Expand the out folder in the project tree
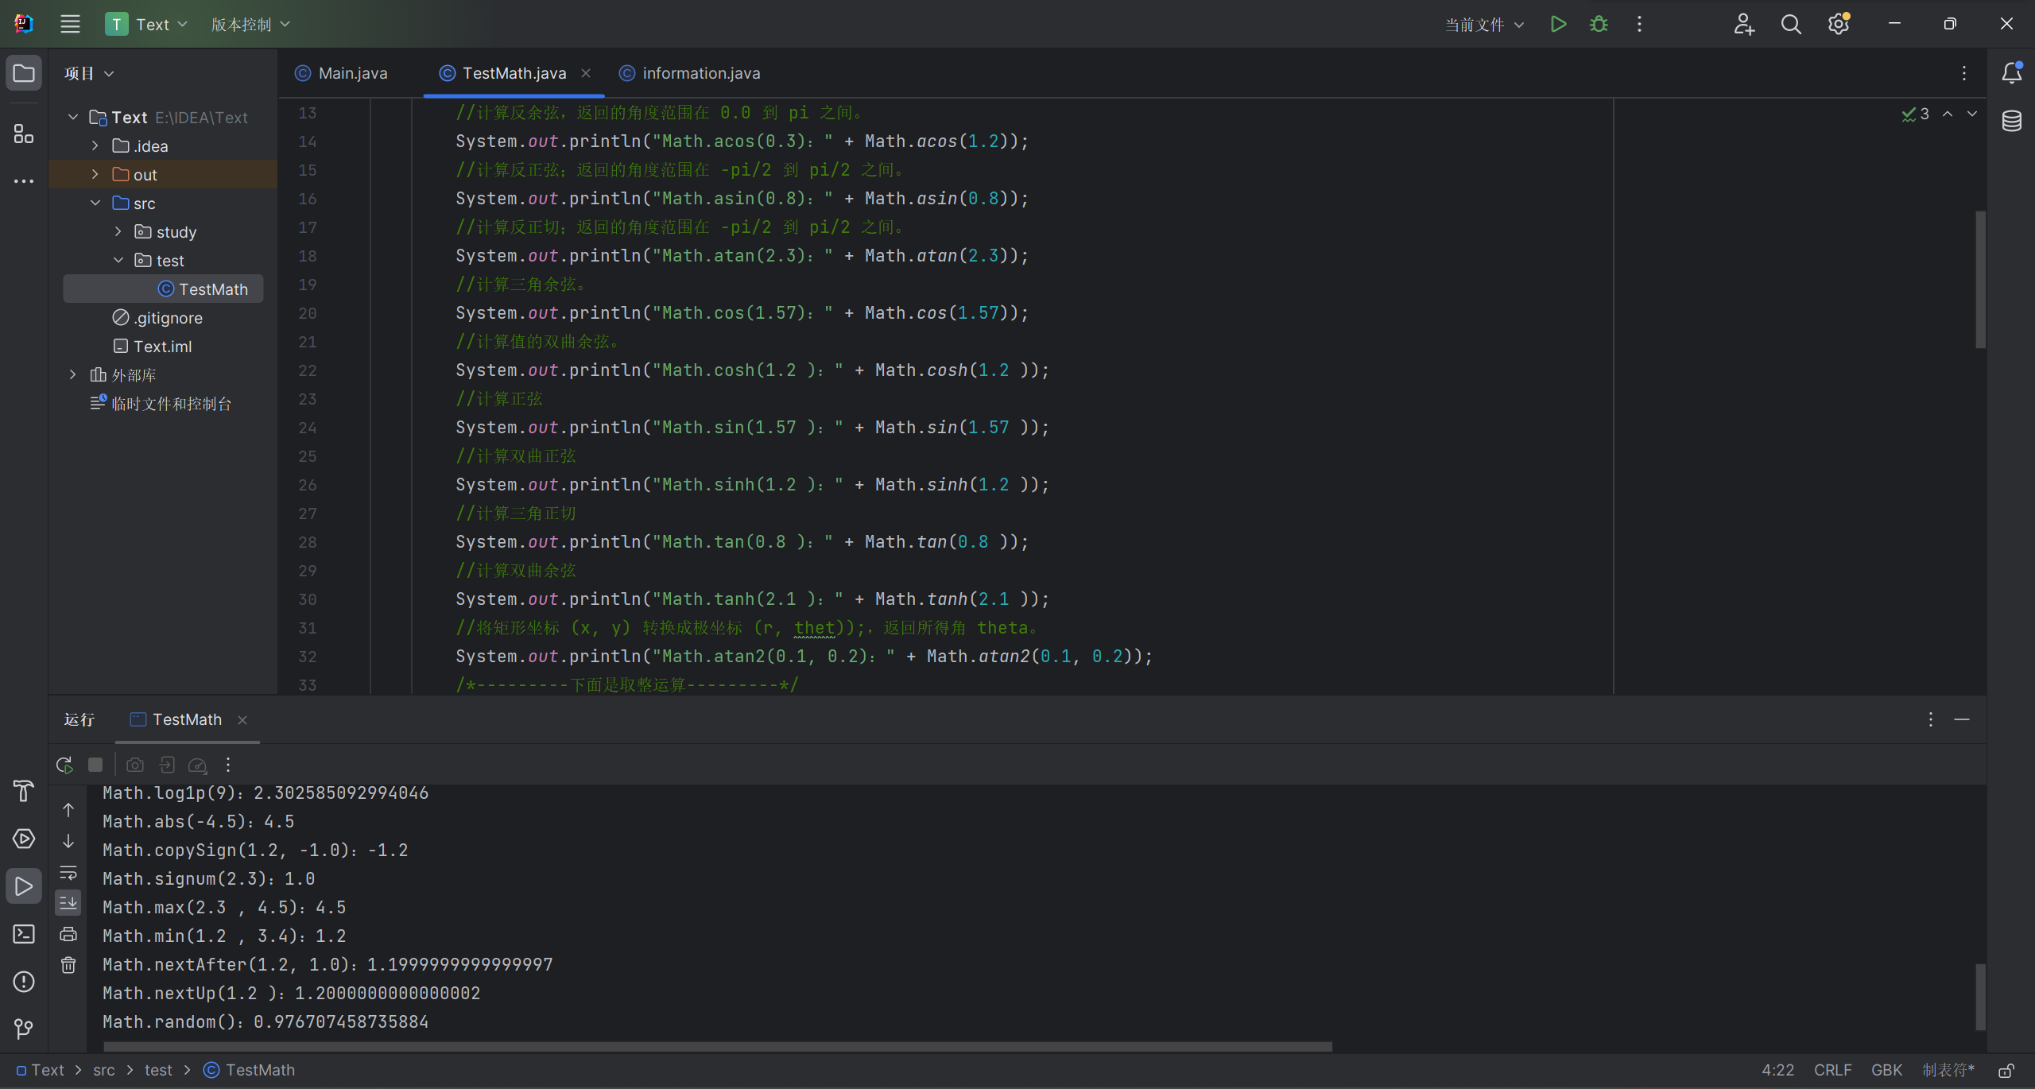 pos(95,174)
